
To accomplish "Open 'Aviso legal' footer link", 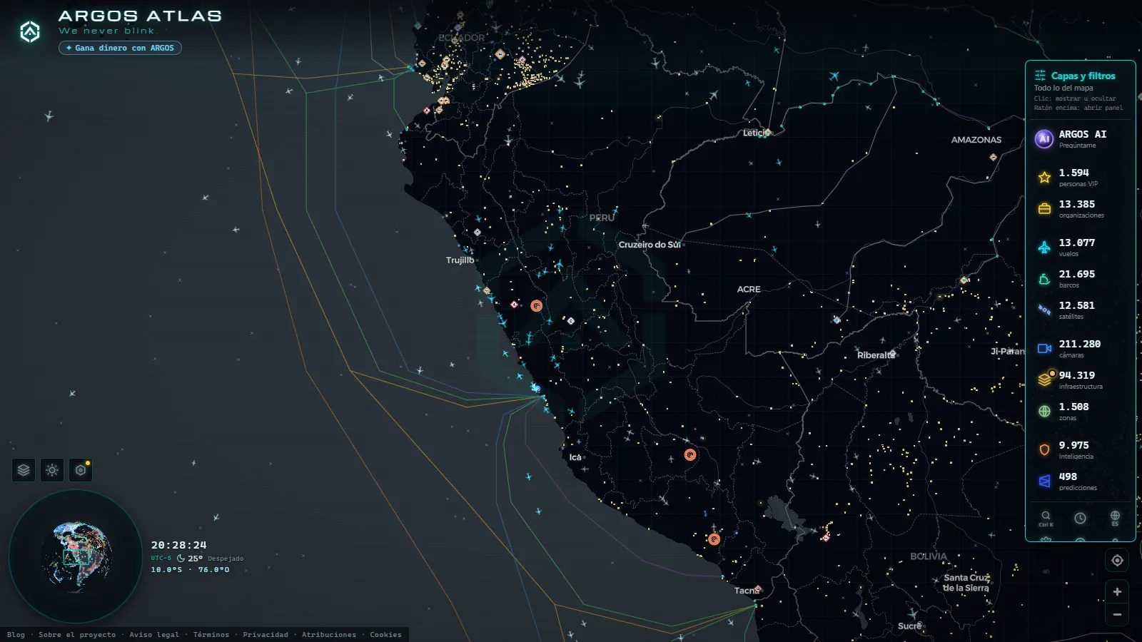I will click(154, 635).
